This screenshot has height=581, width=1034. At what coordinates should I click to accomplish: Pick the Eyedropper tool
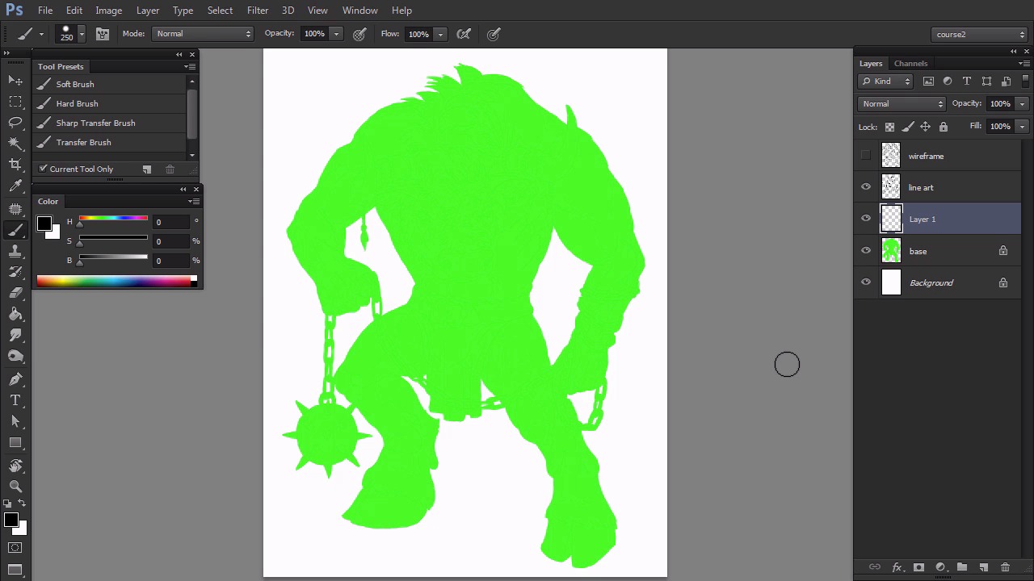pos(15,186)
